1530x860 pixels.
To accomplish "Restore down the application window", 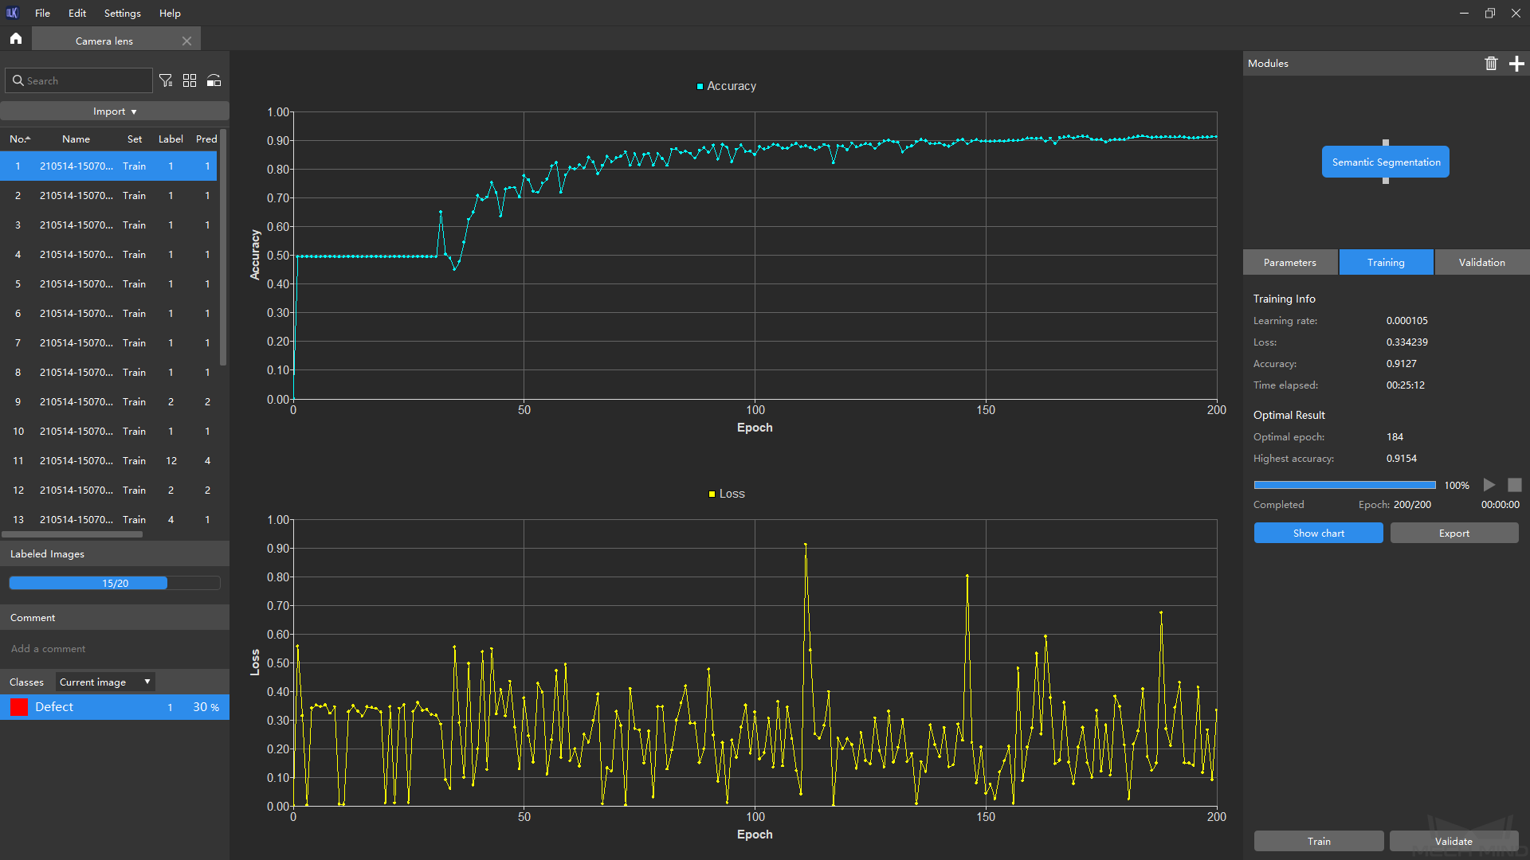I will 1489,13.
